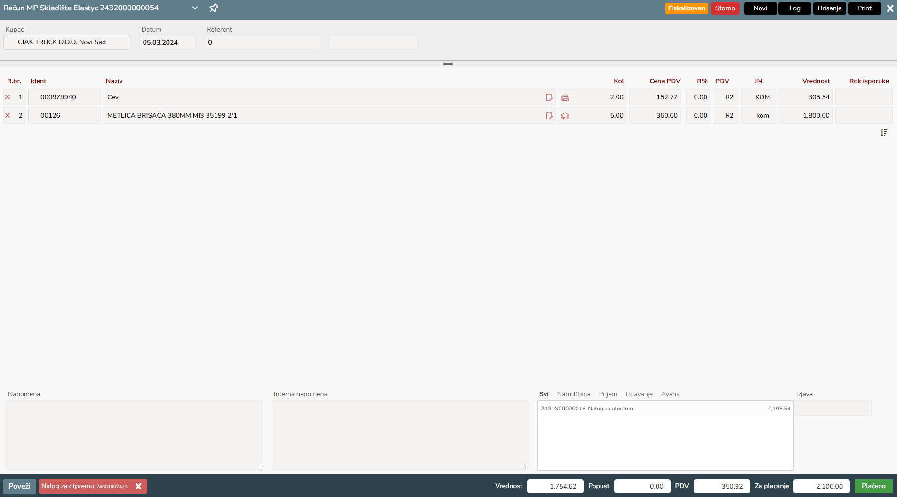
Task: Remove row 2 METLICA BRISAČA with the red X
Action: coord(8,115)
